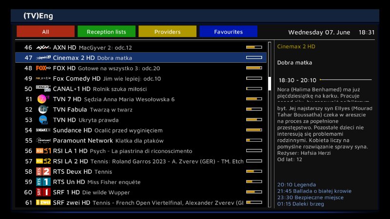This screenshot has height=219, width=390.
Task: Click the Sundance HD progress bar
Action: click(x=254, y=130)
